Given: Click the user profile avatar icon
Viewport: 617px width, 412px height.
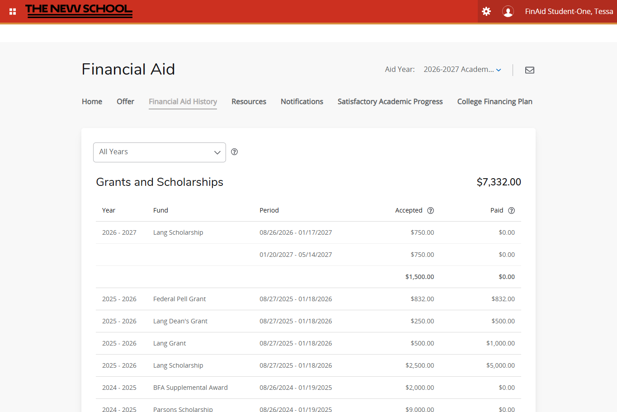Looking at the screenshot, I should pyautogui.click(x=508, y=11).
